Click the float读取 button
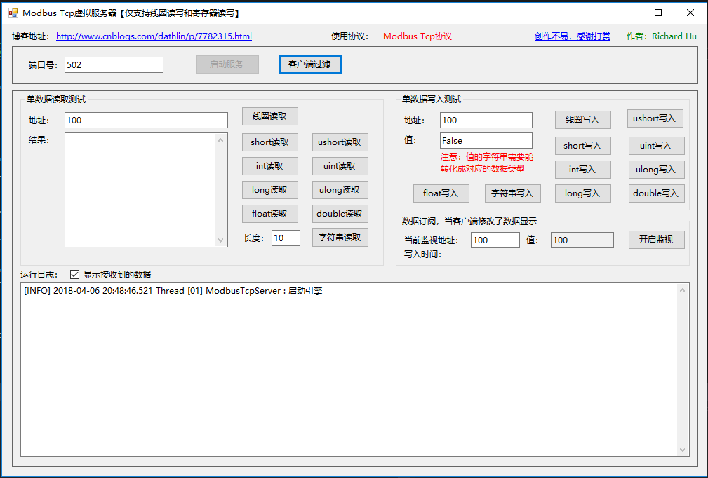 [270, 214]
